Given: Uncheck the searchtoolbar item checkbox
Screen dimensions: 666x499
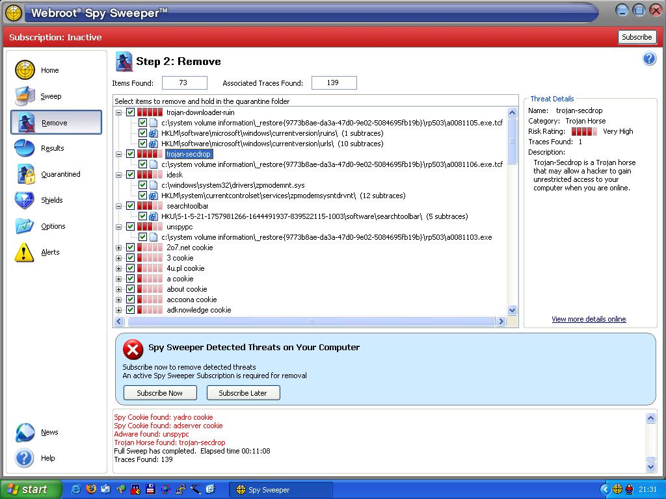Looking at the screenshot, I should click(130, 206).
